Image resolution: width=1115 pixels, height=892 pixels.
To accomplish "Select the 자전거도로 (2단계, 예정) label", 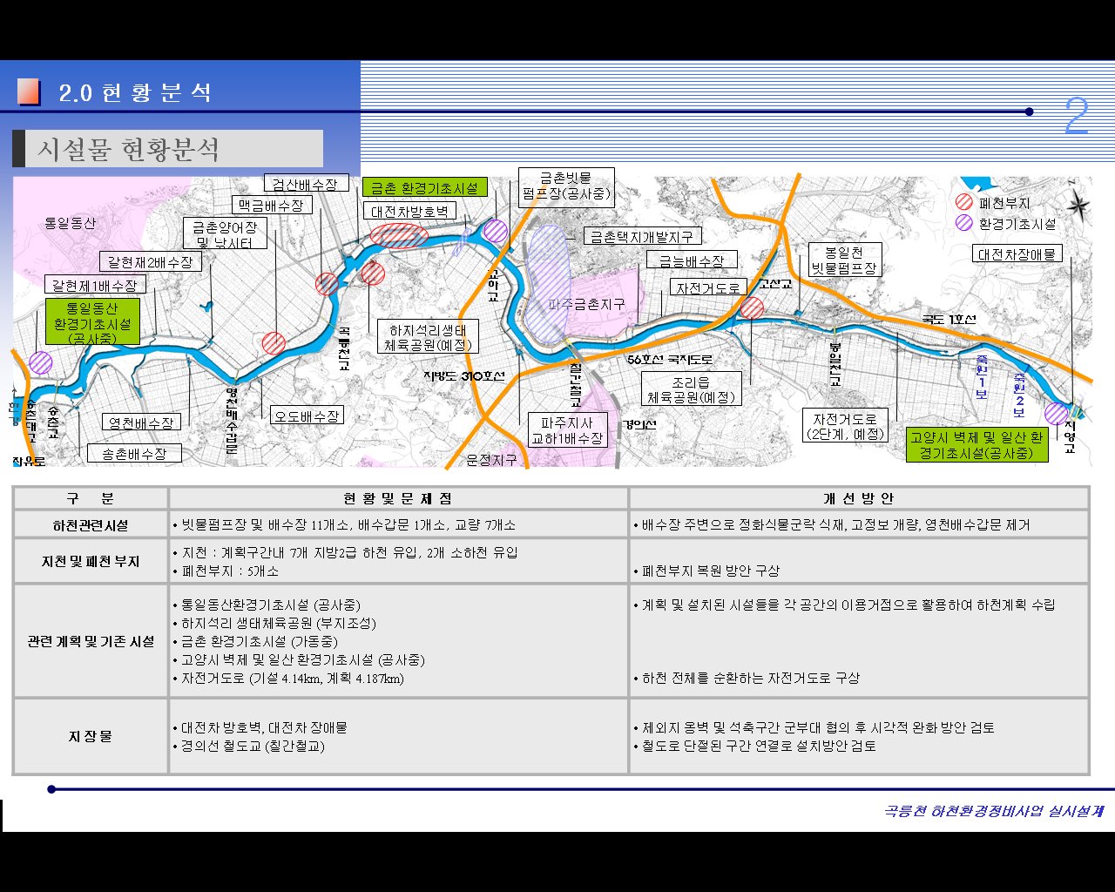I will point(845,426).
